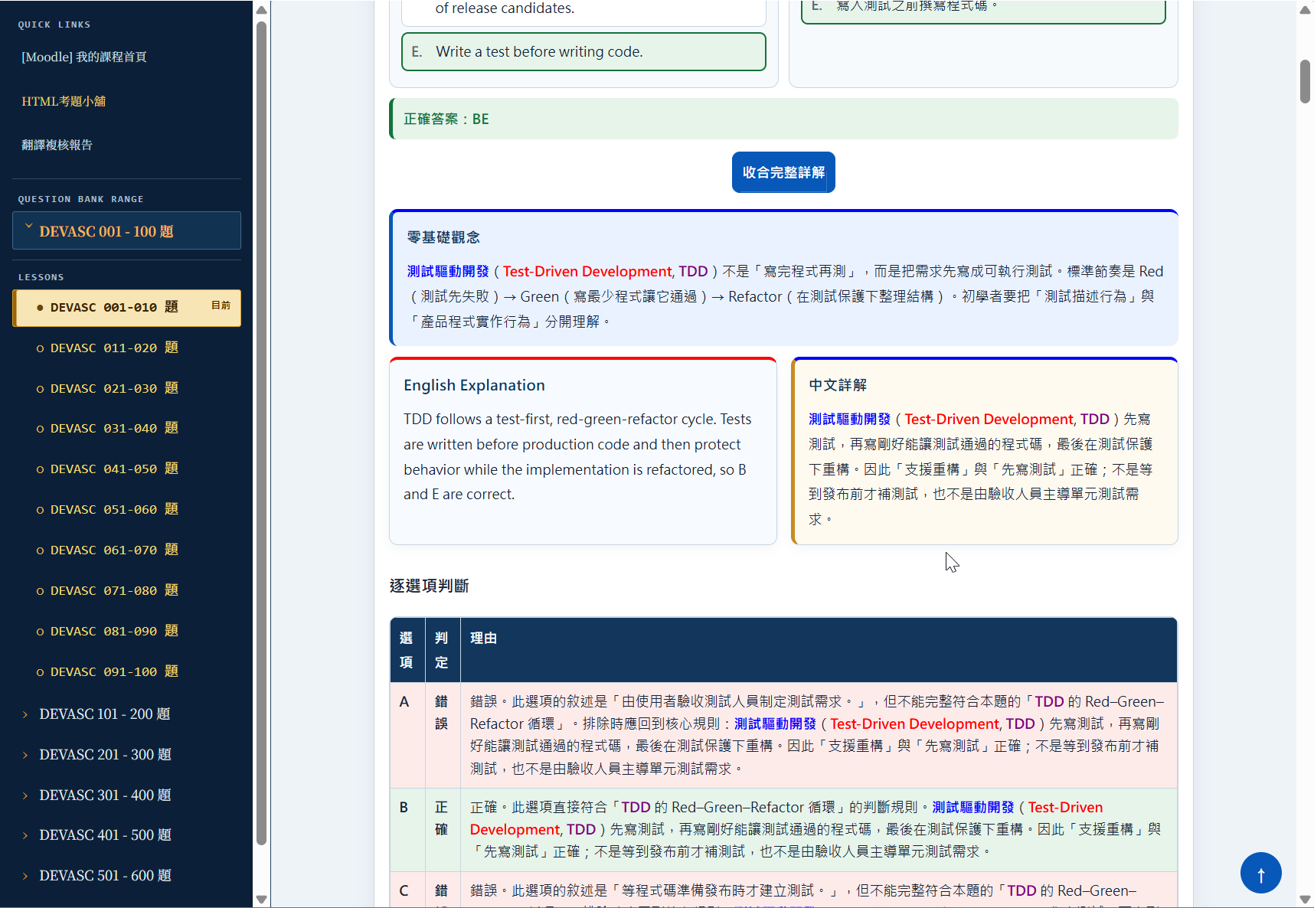Image resolution: width=1314 pixels, height=908 pixels.
Task: Open the 翻譯複核報告 quick link
Action: pyautogui.click(x=57, y=145)
